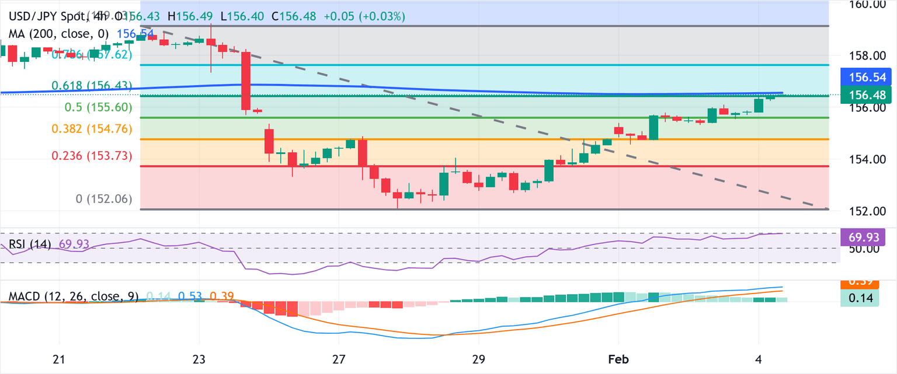Click Feb on the time axis
Screen dimensions: 897x374
pos(618,360)
